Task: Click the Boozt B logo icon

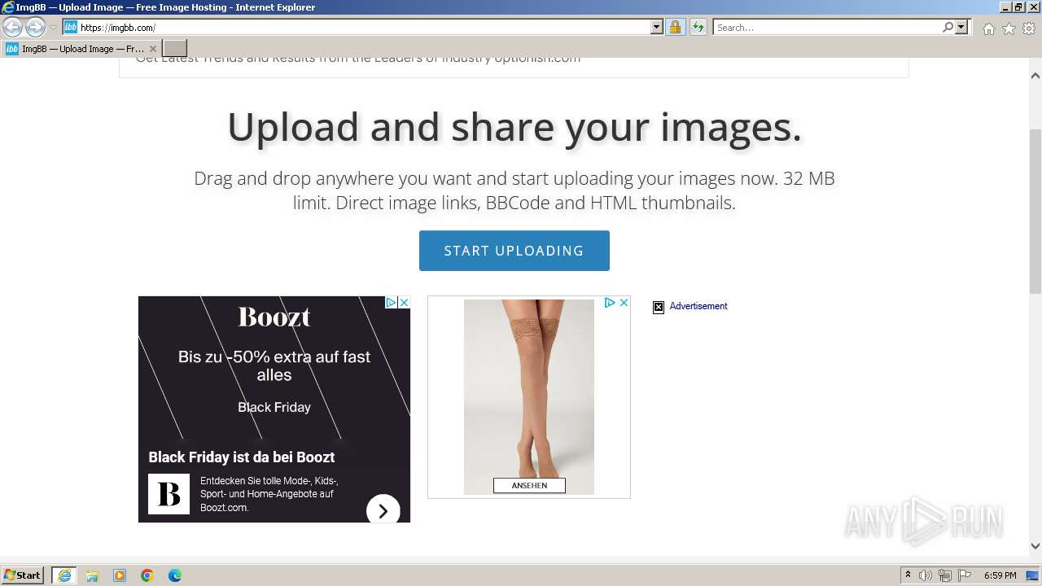Action: (x=169, y=494)
